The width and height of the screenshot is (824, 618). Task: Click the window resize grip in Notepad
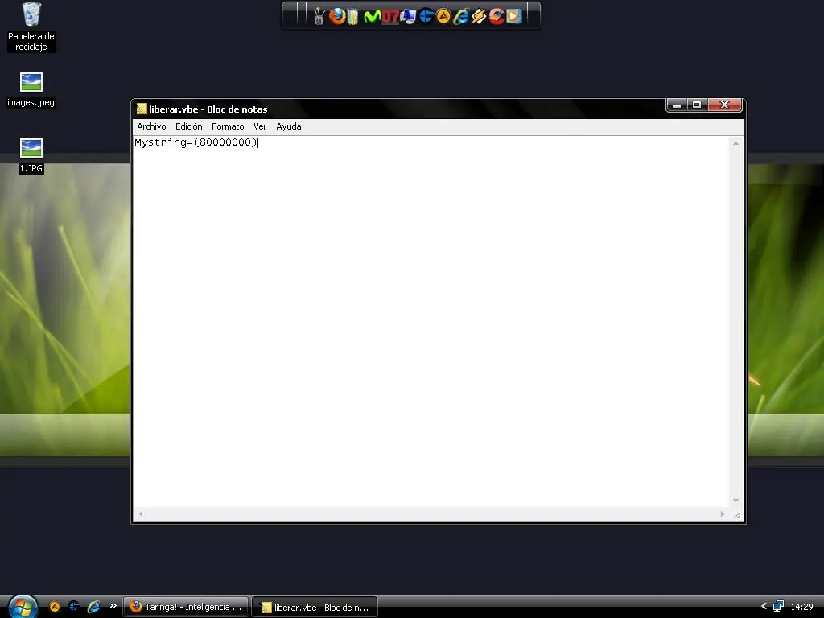pyautogui.click(x=737, y=515)
